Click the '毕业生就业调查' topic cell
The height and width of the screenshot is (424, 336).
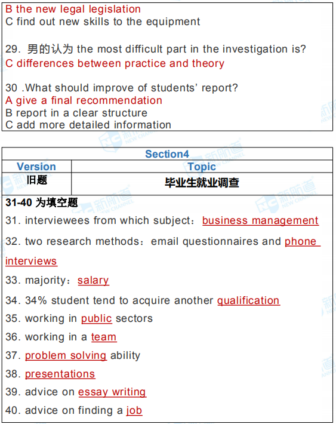coord(202,183)
